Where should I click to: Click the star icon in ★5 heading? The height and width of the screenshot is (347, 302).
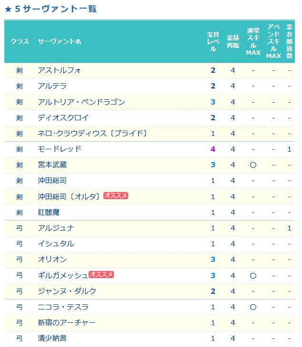pos(8,10)
